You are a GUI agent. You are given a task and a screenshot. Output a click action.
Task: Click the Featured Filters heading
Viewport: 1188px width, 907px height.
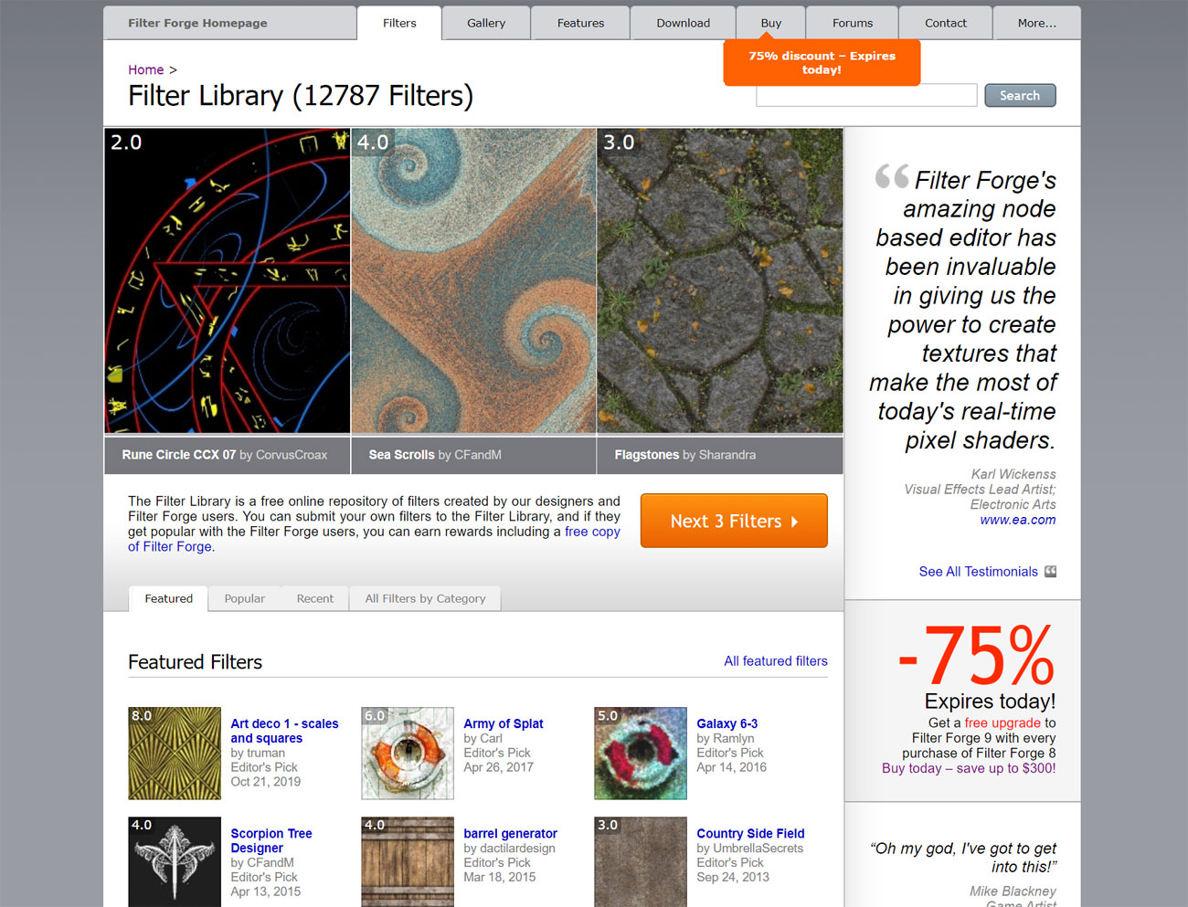pos(196,661)
